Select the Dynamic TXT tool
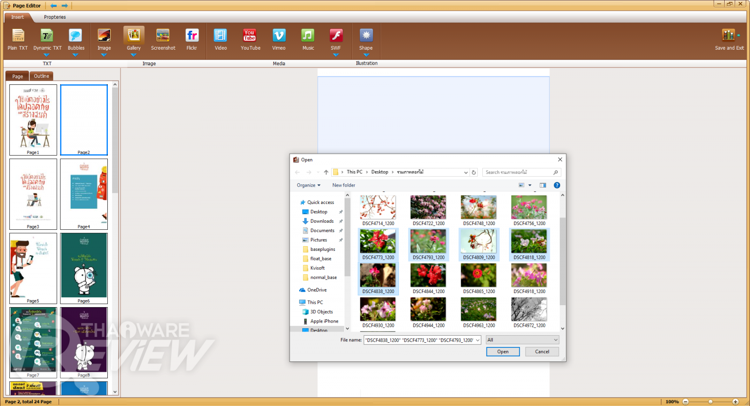 [47, 39]
